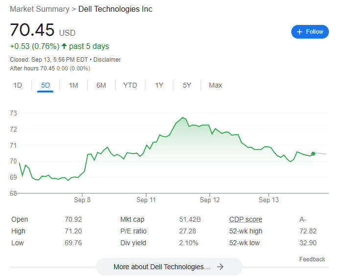Screen dimensions: 350x277
Task: Click the Sep 12 axis label
Action: [210, 200]
